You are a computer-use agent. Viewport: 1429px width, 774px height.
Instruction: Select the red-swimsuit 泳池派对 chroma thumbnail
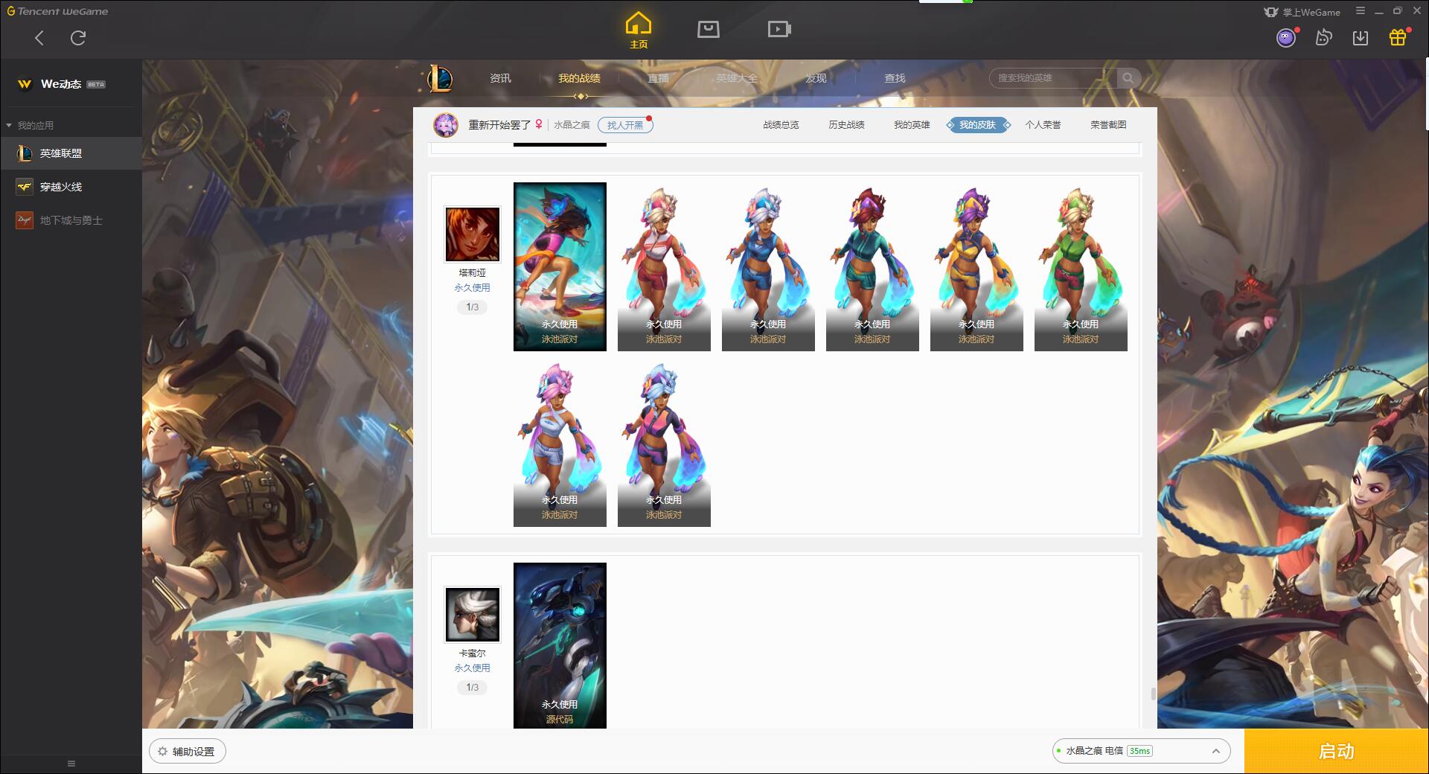click(x=664, y=266)
